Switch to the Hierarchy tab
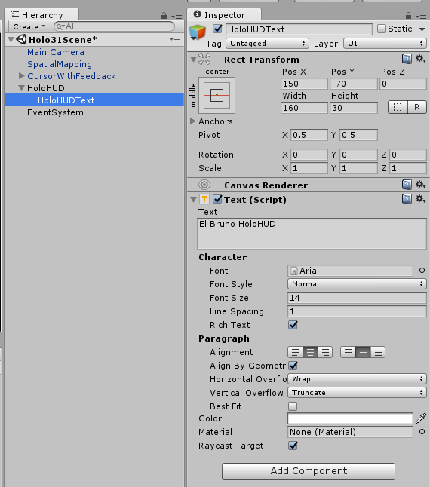This screenshot has height=487, width=430. pyautogui.click(x=41, y=15)
